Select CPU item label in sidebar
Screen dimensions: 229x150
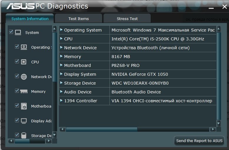(x=35, y=62)
